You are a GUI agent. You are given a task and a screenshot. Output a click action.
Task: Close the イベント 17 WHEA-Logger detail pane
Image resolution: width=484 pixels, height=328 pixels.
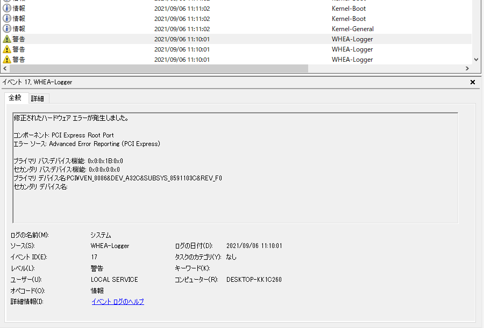click(x=472, y=82)
